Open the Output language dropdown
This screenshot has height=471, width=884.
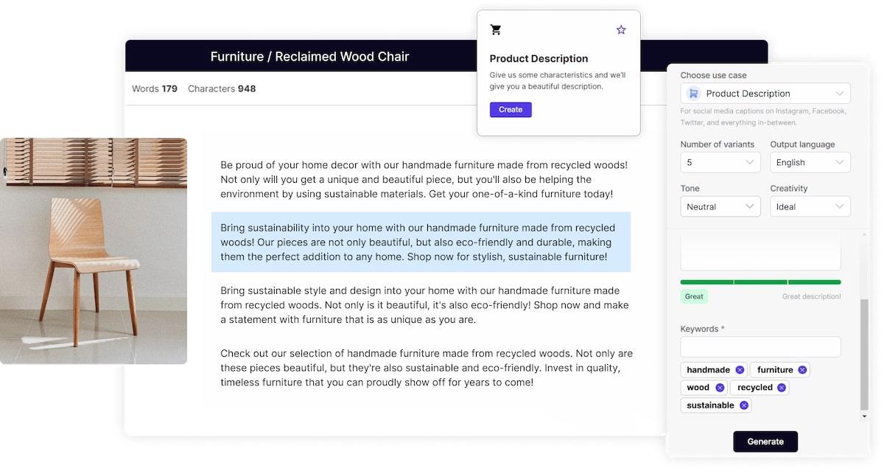pos(810,162)
